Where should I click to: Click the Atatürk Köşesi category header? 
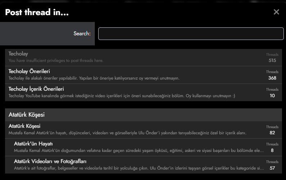(x=144, y=115)
